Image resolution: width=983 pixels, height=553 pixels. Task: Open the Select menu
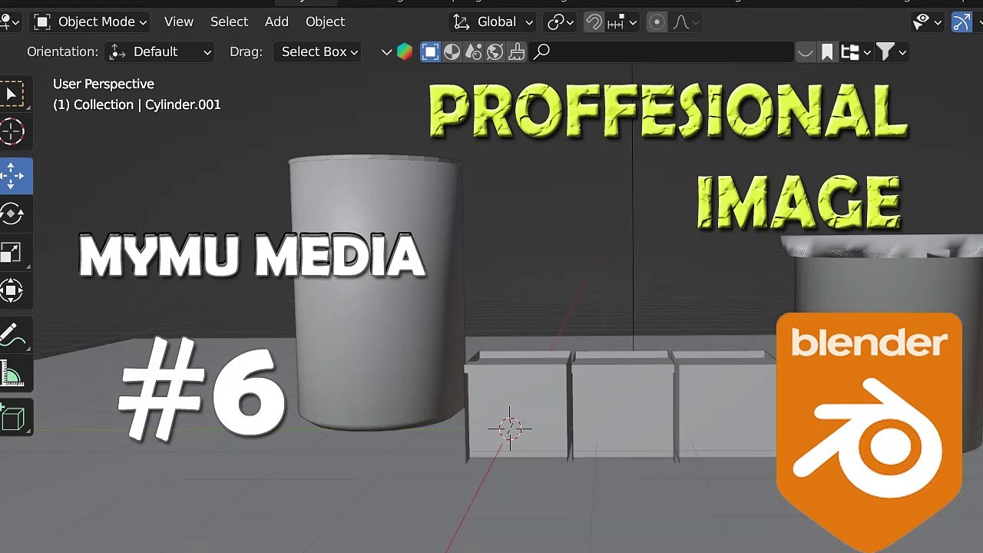(229, 22)
